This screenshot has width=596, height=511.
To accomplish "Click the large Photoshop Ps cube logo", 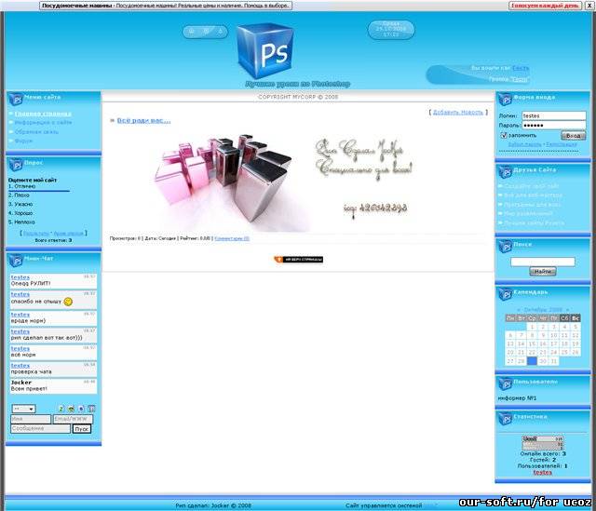I will pyautogui.click(x=265, y=50).
